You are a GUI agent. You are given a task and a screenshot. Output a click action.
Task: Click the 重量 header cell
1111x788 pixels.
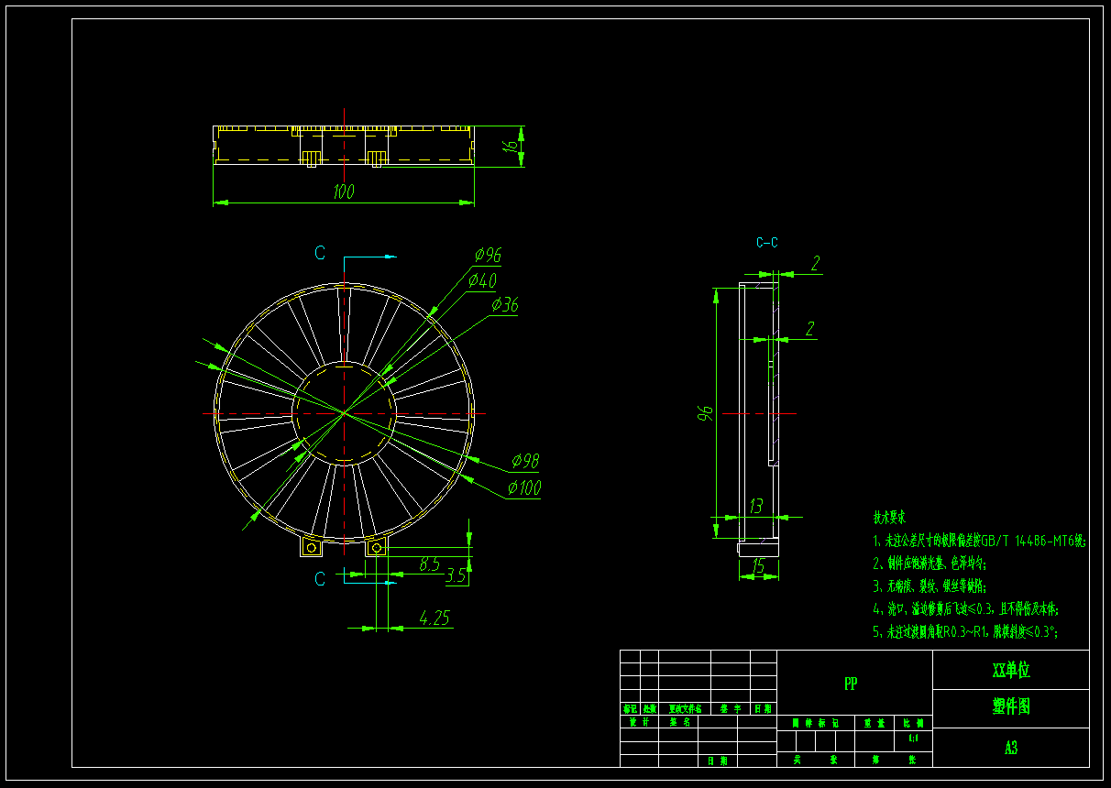coord(874,723)
